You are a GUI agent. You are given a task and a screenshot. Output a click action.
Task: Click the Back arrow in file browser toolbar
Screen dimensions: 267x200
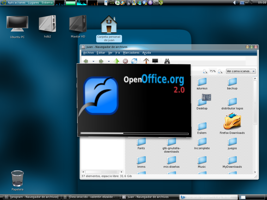tap(86, 61)
